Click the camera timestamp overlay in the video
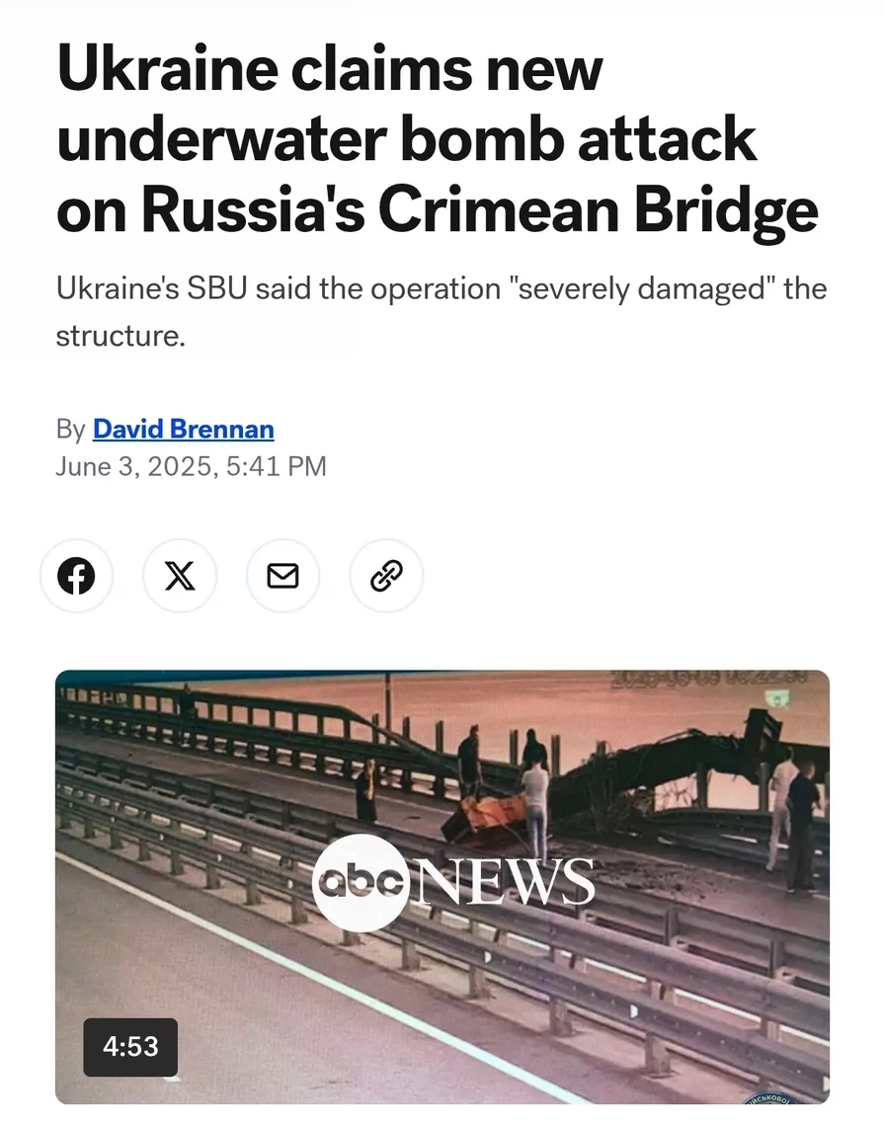Image resolution: width=885 pixels, height=1124 pixels. pyautogui.click(x=710, y=678)
